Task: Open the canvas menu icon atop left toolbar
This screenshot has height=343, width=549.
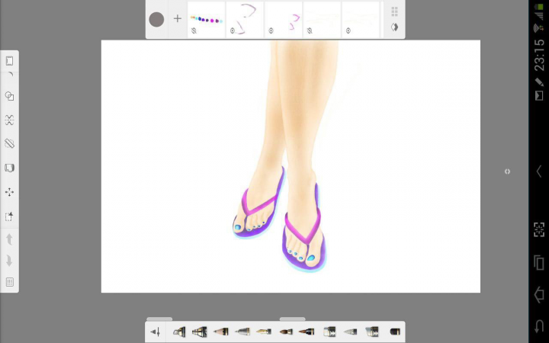Action: tap(9, 61)
